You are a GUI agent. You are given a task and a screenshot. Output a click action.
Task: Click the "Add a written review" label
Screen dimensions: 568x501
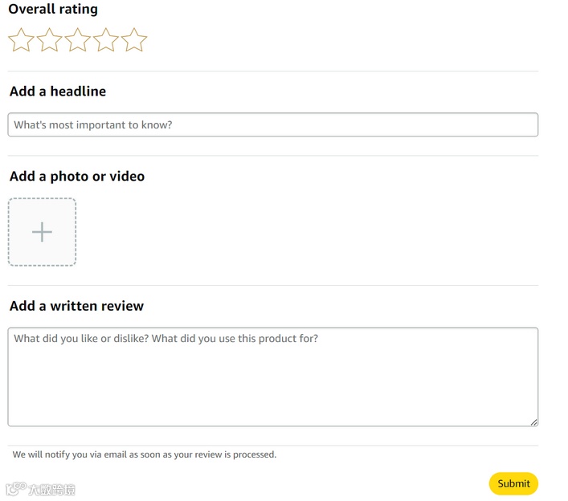pyautogui.click(x=77, y=306)
